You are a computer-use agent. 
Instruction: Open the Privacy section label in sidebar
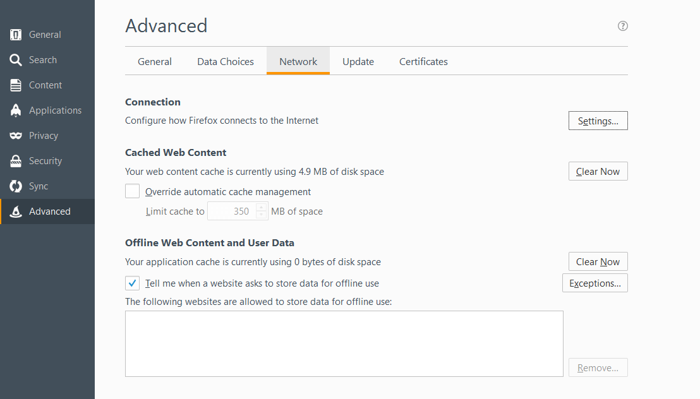point(44,136)
